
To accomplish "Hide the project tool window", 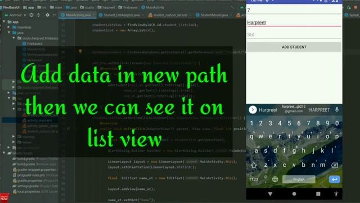I will coord(55,15).
